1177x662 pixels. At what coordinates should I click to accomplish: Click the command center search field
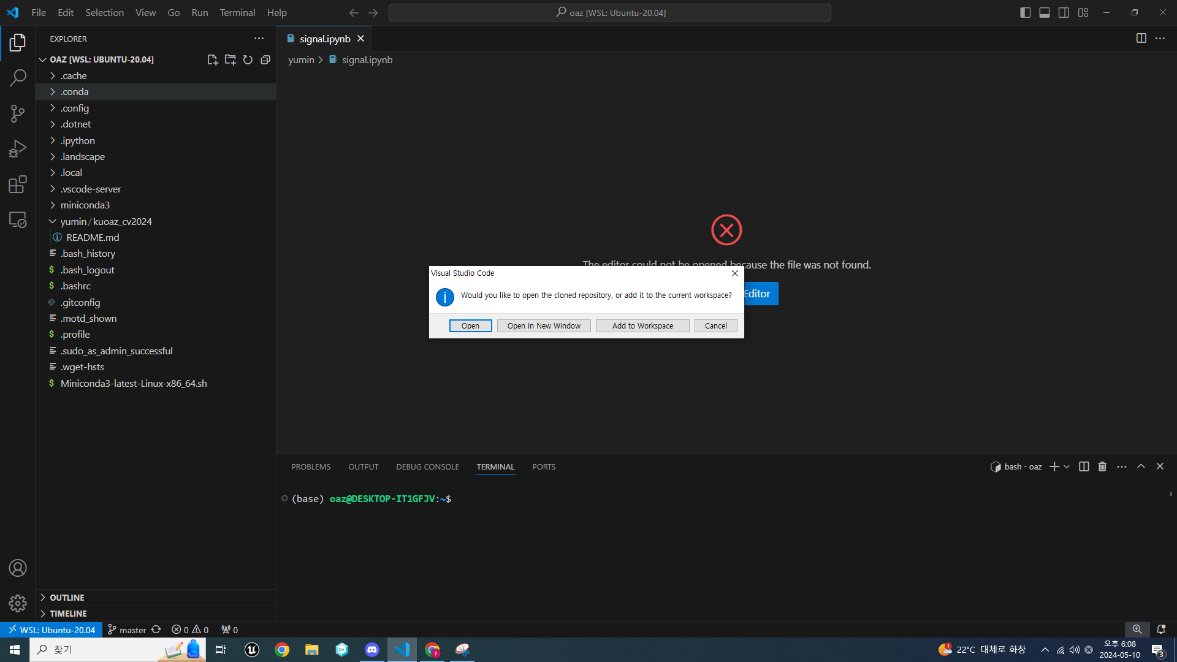[610, 12]
